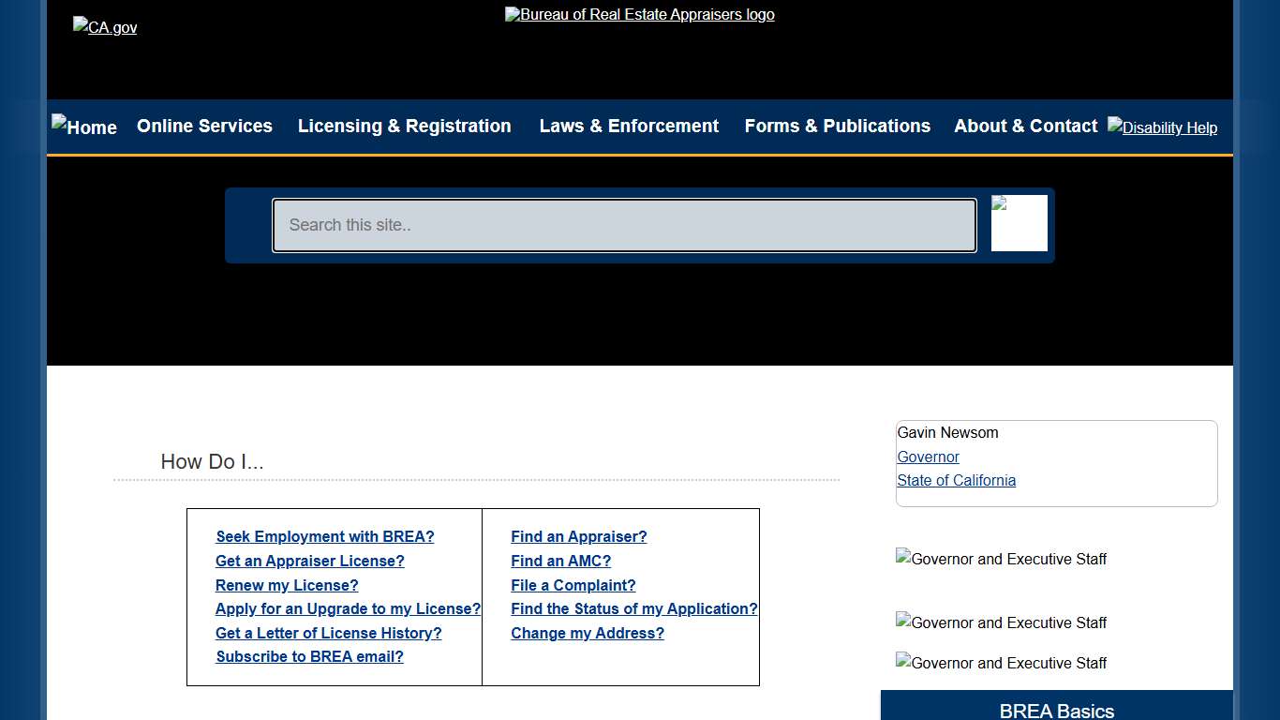Expand the About & Contact menu

coord(1025,127)
